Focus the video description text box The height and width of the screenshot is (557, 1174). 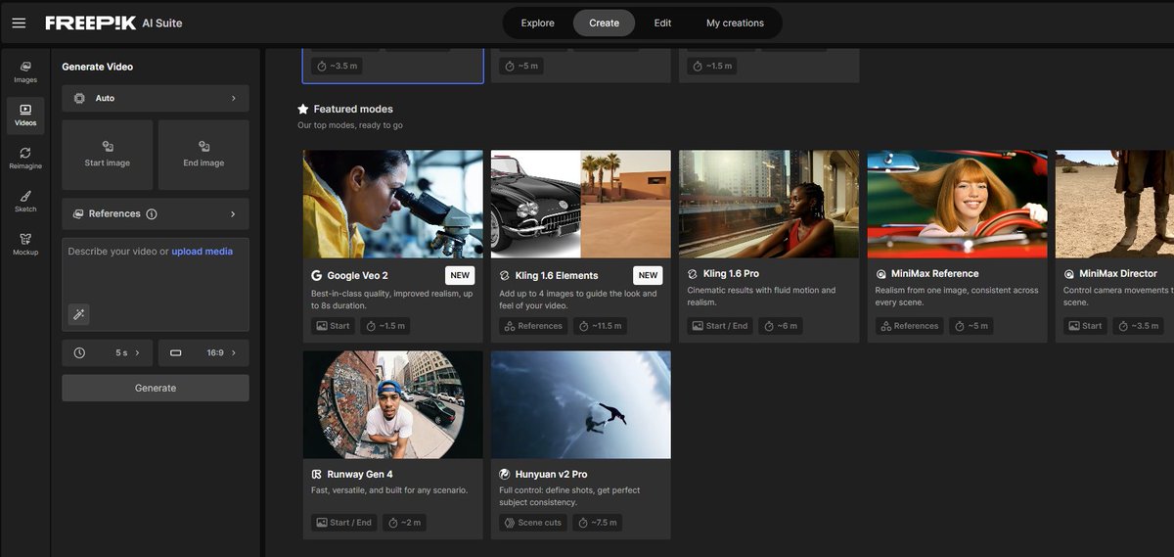156,284
